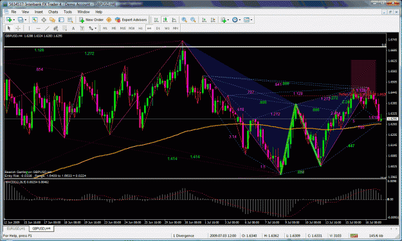Screen dimensions: 402x241
Task: Switch to the W1 timeframe
Action: (x=167, y=28)
